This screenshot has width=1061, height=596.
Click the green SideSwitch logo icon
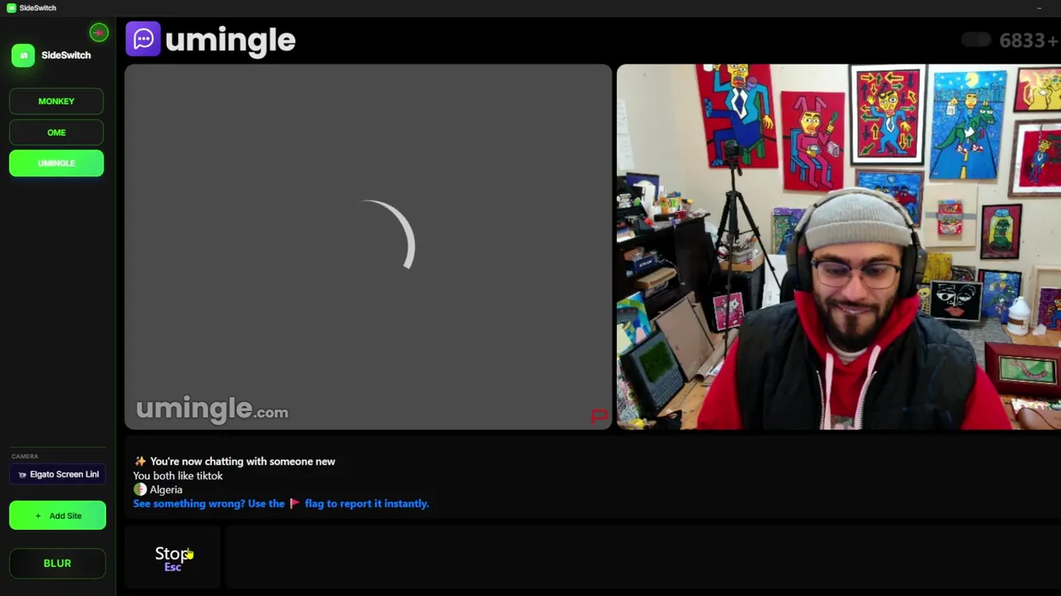pos(23,55)
